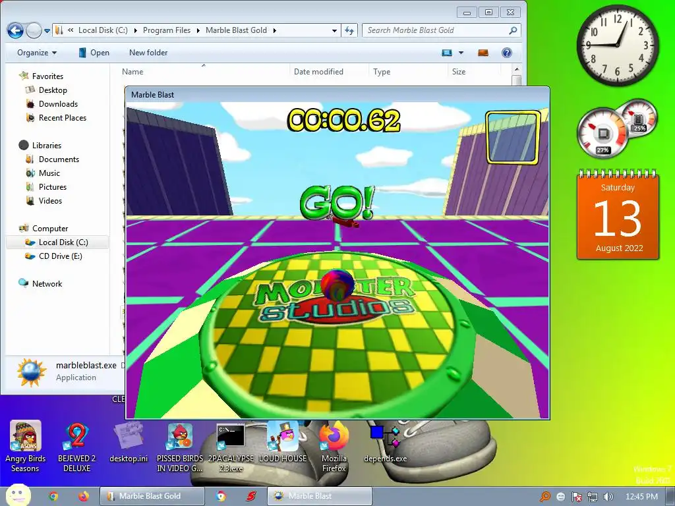Image resolution: width=675 pixels, height=506 pixels.
Task: Open the Music library
Action: pos(43,173)
